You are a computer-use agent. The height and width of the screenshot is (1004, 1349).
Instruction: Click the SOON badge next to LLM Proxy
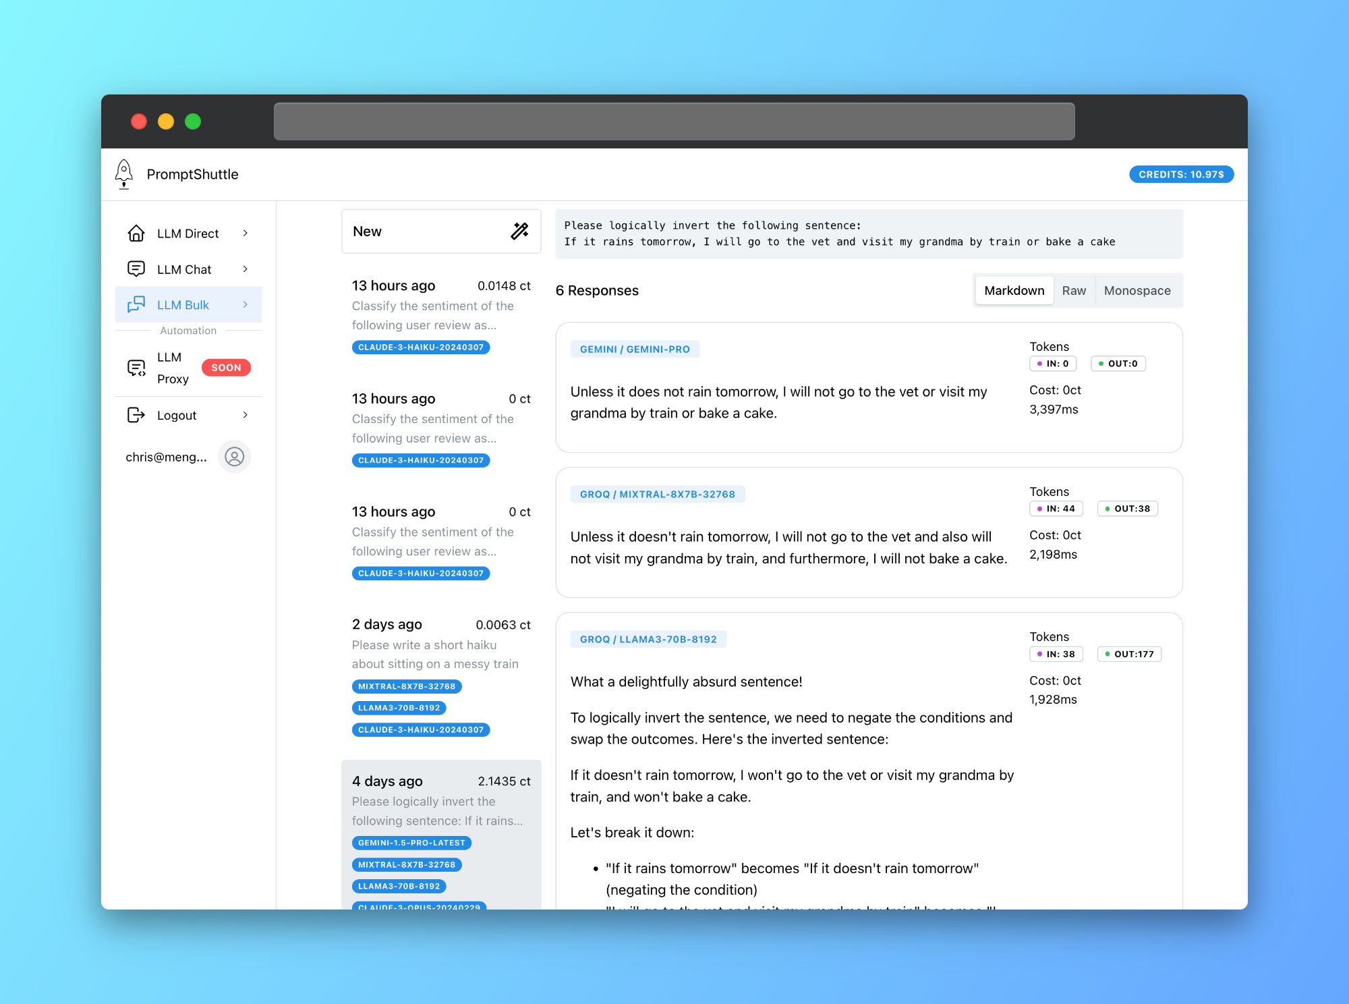click(x=226, y=368)
